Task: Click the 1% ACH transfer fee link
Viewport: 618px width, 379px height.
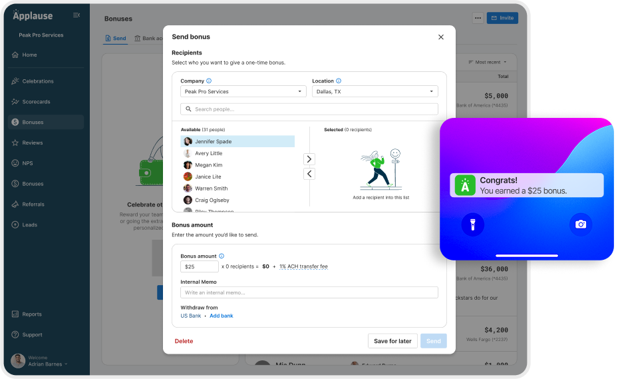Action: (x=303, y=266)
